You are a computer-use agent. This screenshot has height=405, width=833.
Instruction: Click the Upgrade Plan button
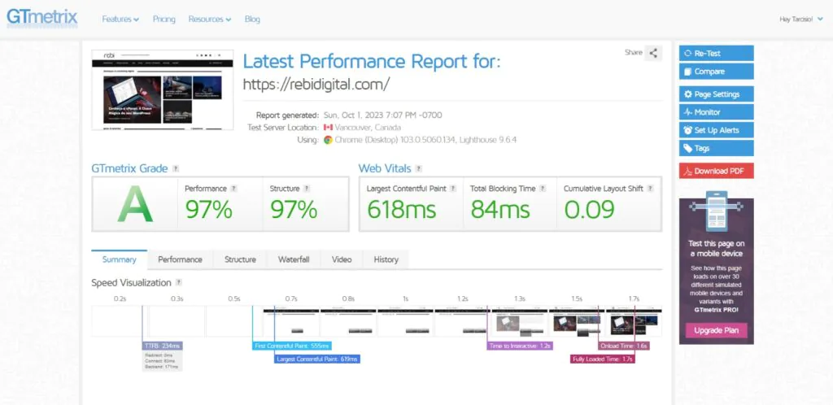716,330
